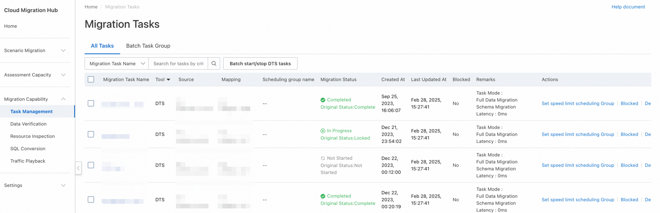Image resolution: width=660 pixels, height=213 pixels.
Task: Click Batch start/stop DTS tasks button
Action: (260, 64)
